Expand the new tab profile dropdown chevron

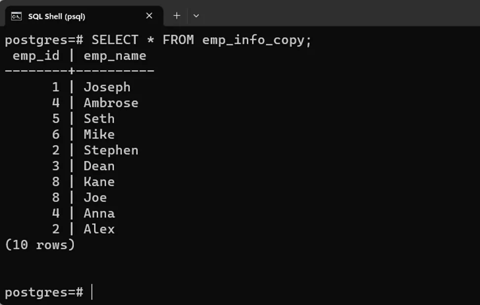click(x=196, y=16)
